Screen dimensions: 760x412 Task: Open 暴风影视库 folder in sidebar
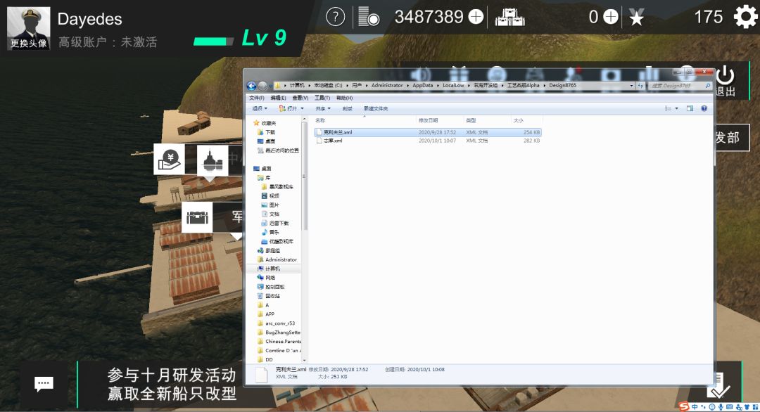277,187
